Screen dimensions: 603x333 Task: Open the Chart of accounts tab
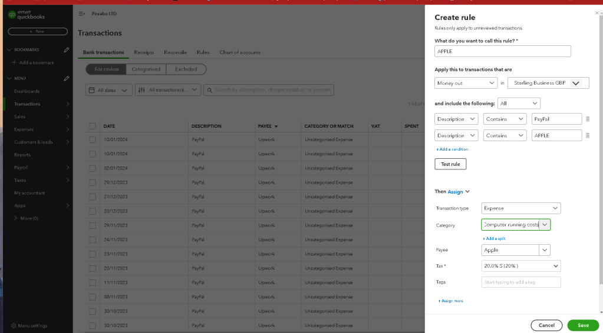coord(240,52)
